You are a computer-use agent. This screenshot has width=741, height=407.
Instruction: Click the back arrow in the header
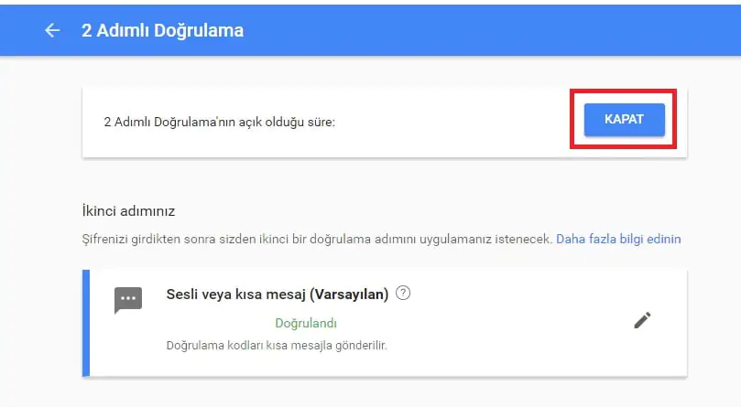52,30
